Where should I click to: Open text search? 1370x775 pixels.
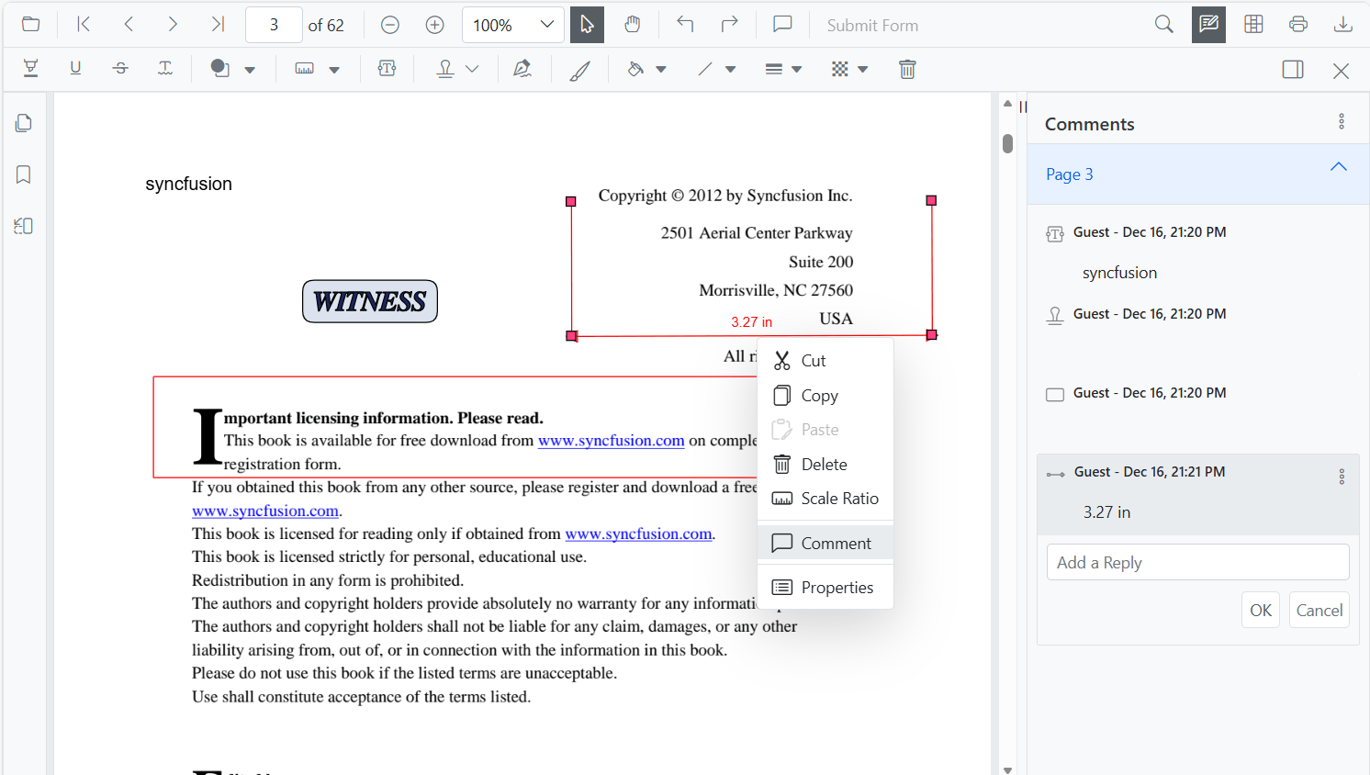(x=1163, y=25)
